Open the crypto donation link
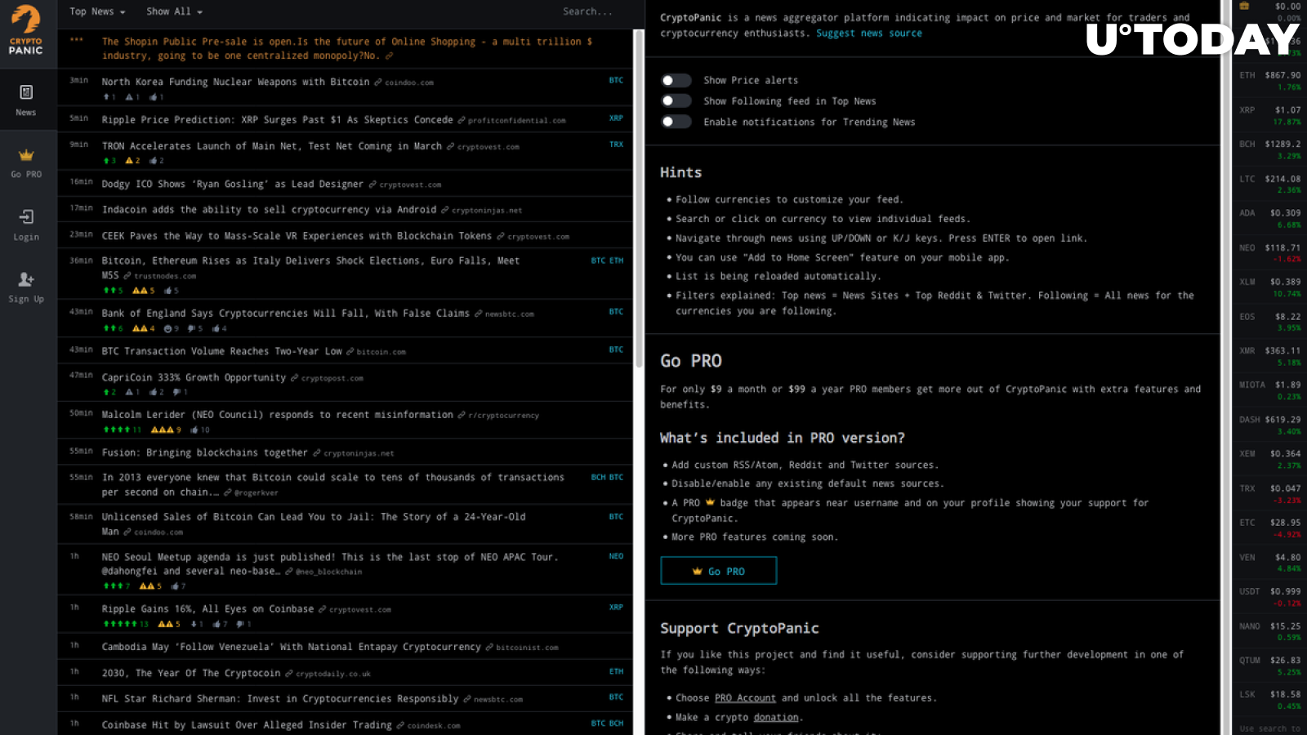The height and width of the screenshot is (735, 1307). click(776, 718)
